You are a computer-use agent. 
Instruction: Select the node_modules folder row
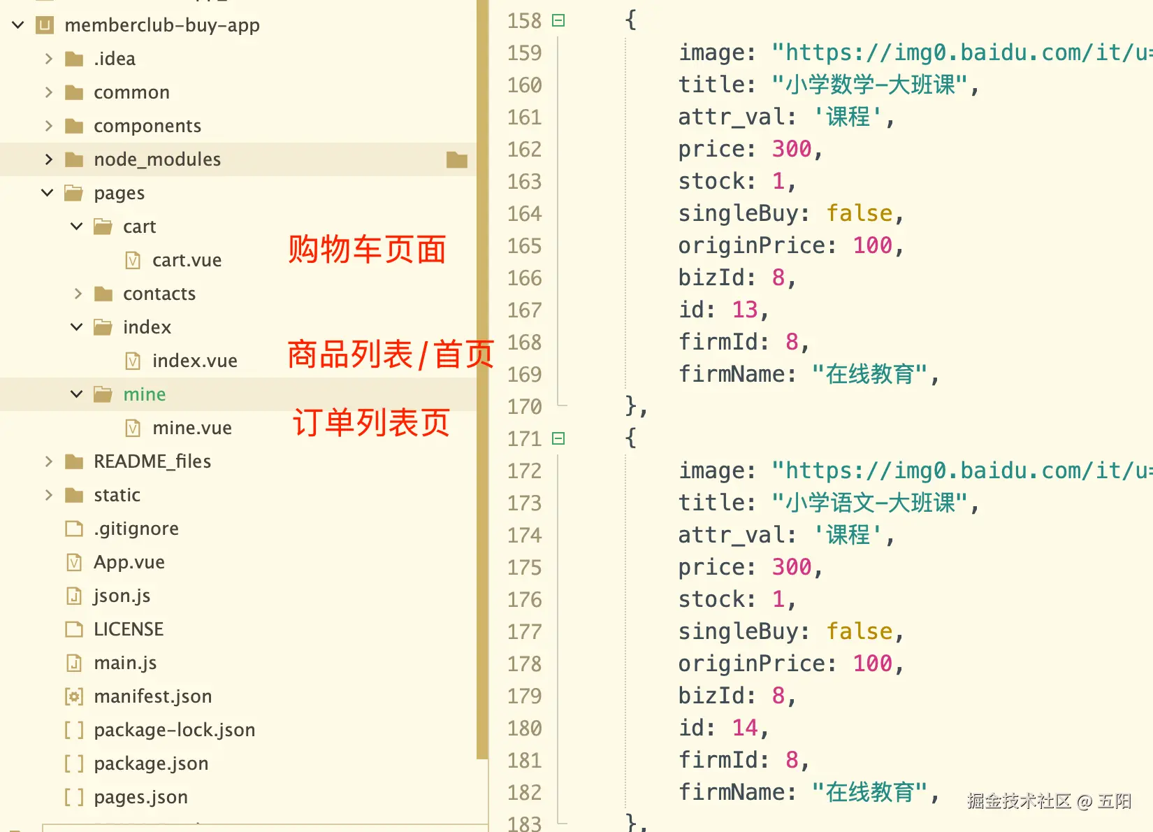[x=238, y=159]
